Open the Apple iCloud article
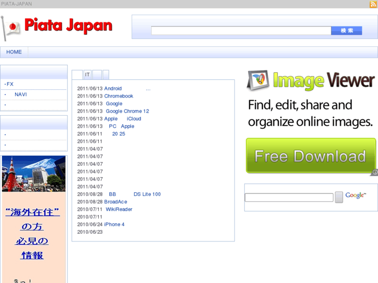This screenshot has width=378, height=283. point(123,119)
